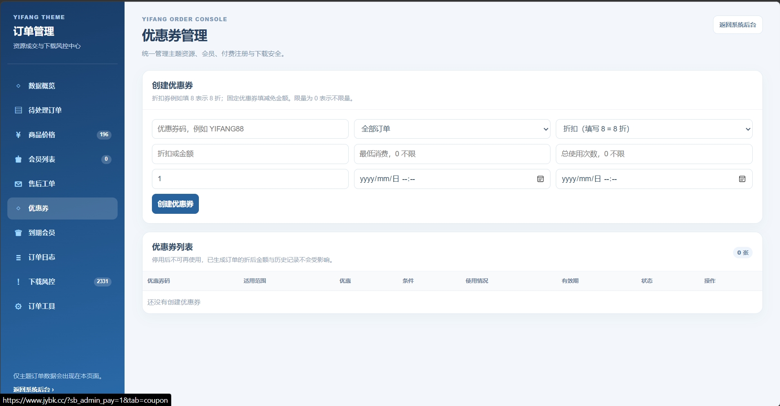
Task: Click the 优惠券管理 page title
Action: point(174,35)
